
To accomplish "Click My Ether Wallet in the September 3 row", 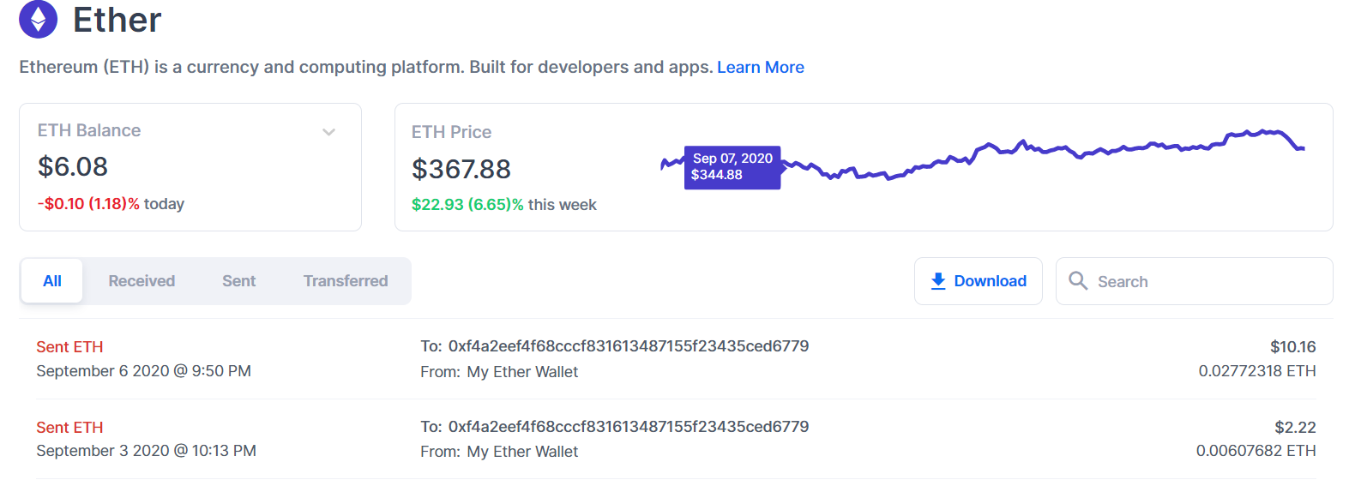I will click(522, 452).
